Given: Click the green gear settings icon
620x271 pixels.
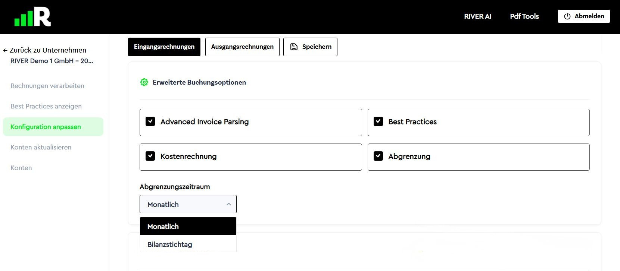Looking at the screenshot, I should 144,82.
